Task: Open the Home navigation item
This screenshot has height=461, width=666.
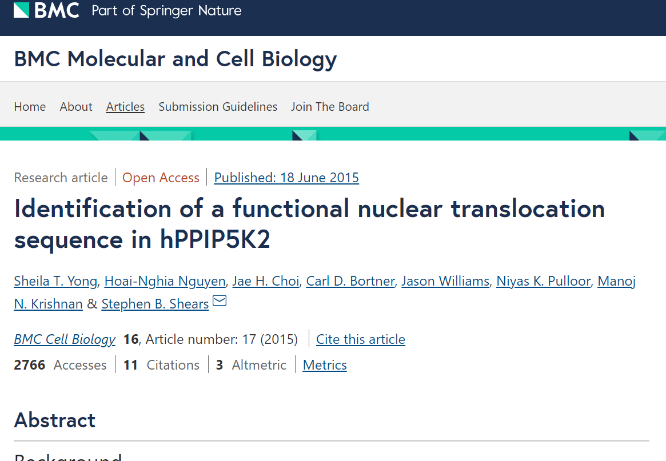Action: [x=30, y=106]
